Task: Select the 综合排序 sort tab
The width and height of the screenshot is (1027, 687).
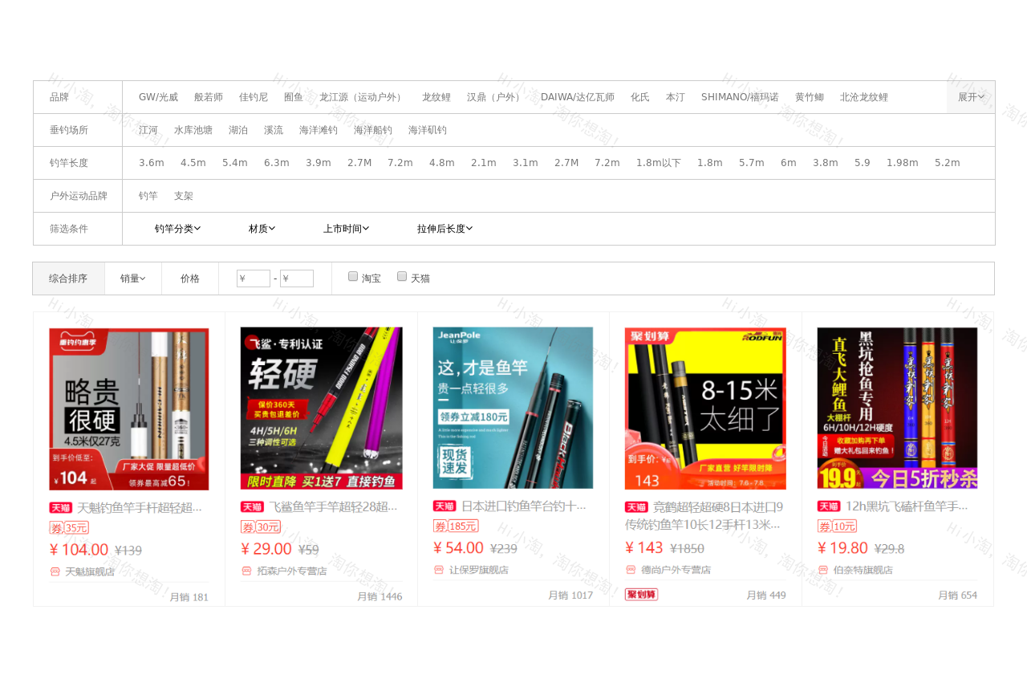Action: [68, 278]
